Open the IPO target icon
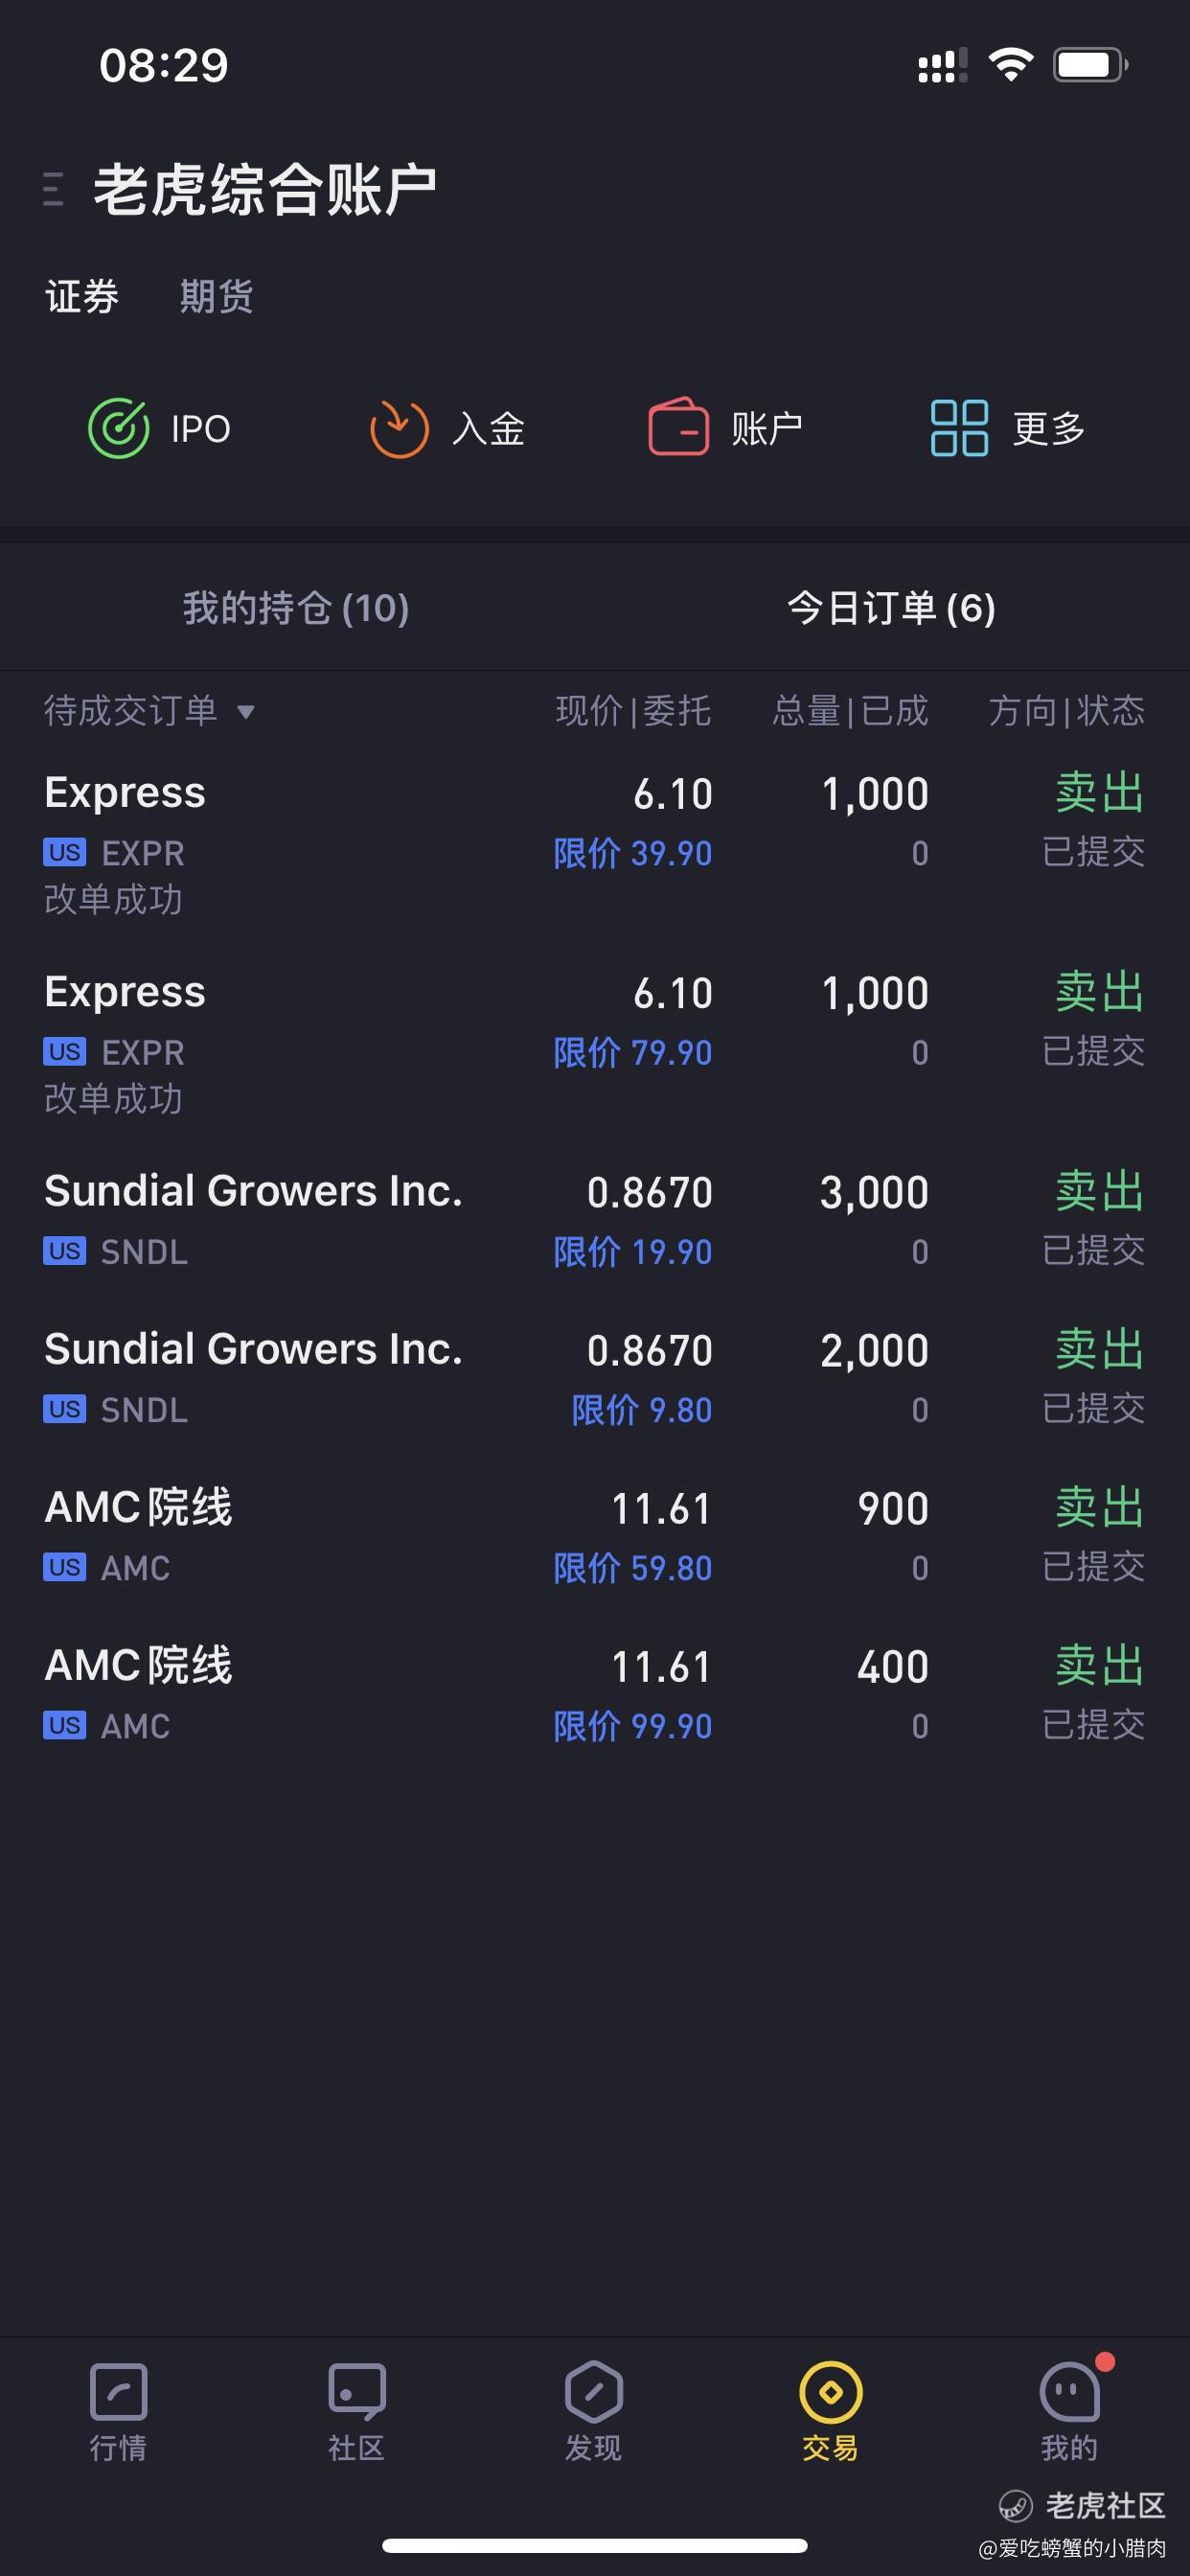 pyautogui.click(x=119, y=428)
